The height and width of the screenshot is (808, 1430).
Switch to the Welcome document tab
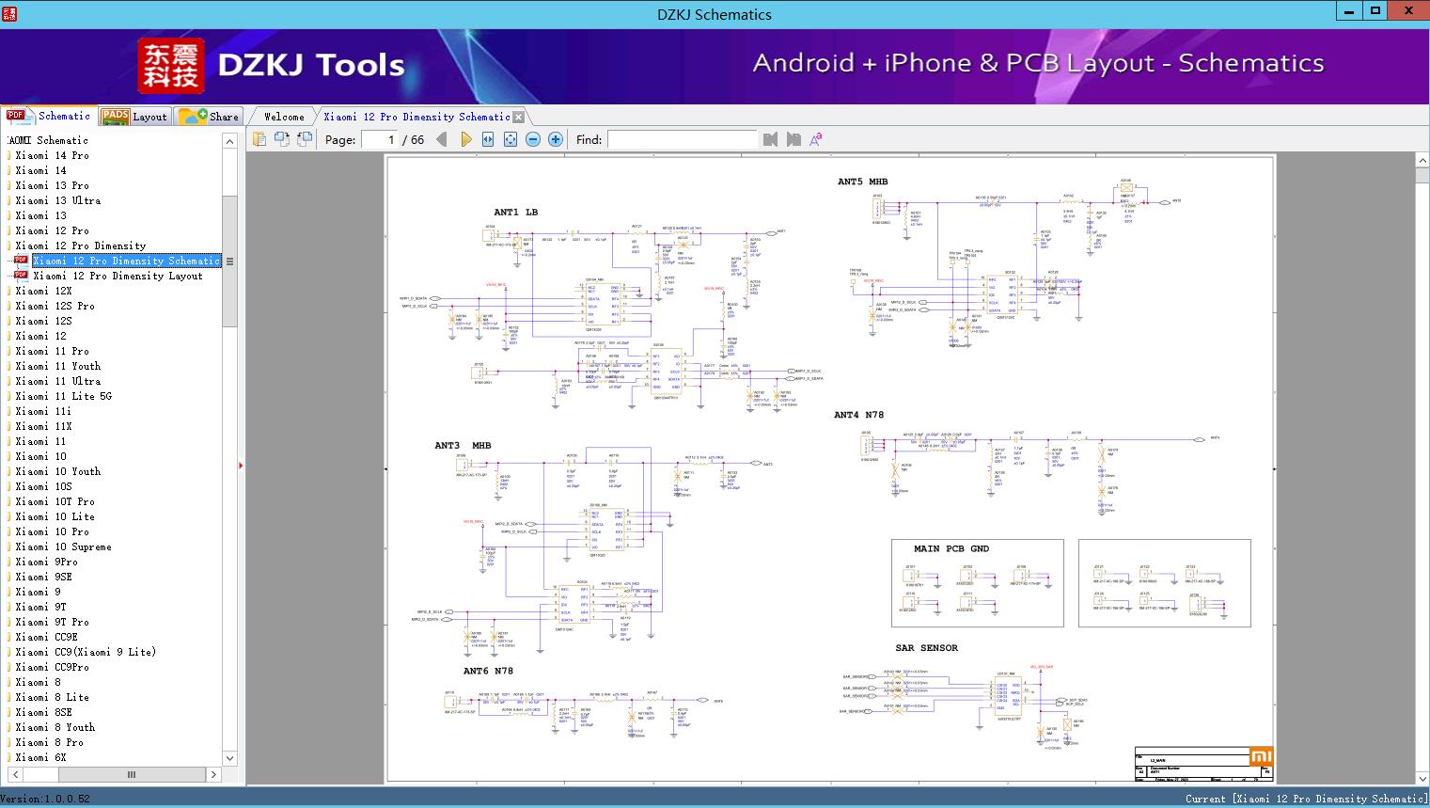284,117
